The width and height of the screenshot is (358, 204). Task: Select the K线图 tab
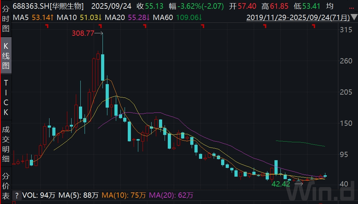[x=6, y=56]
